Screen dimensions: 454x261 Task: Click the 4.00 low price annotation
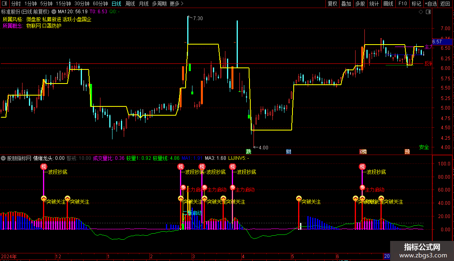263,148
